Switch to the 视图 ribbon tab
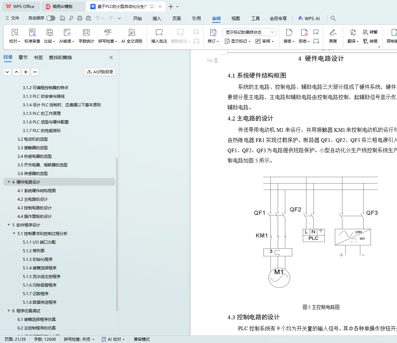The height and width of the screenshot is (343, 397). [235, 18]
